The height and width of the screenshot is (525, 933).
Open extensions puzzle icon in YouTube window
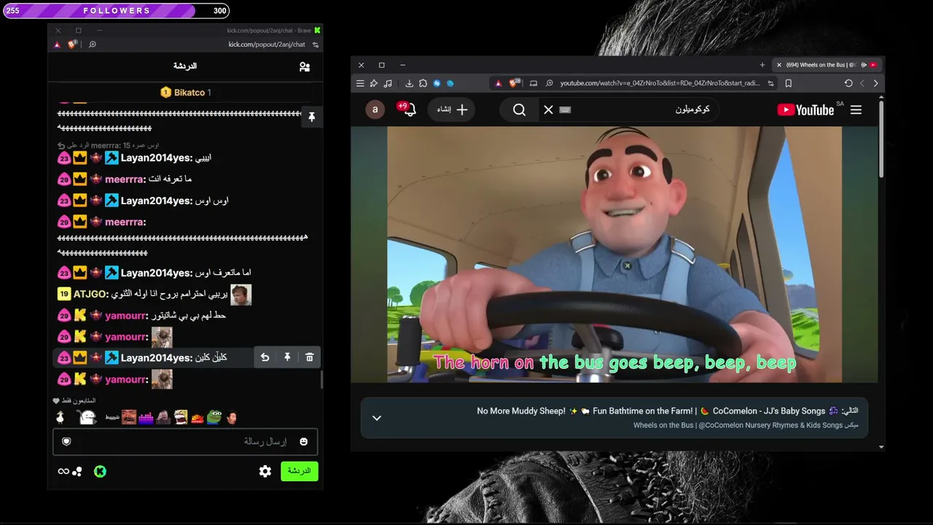tap(423, 83)
